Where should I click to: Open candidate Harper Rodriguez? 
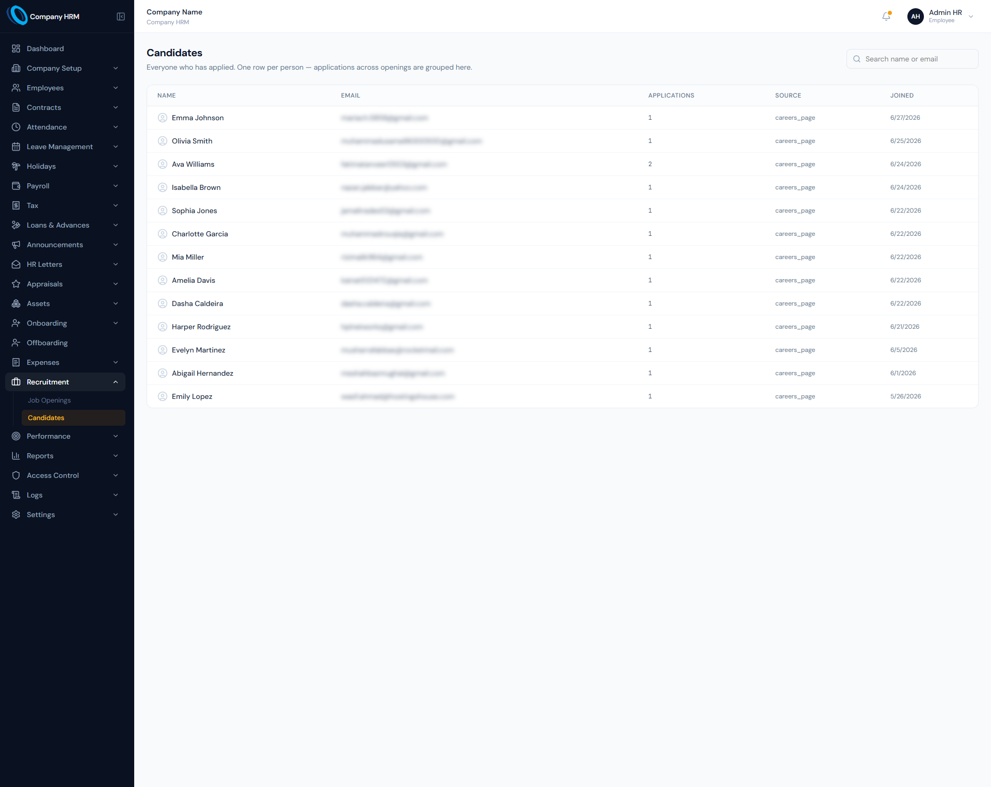(201, 327)
